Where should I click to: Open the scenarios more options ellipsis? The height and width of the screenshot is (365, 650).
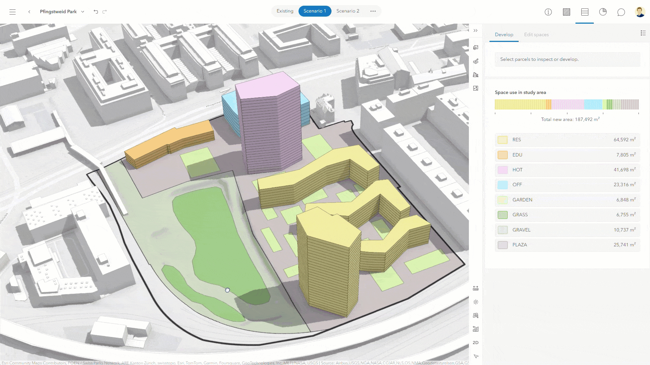click(x=373, y=11)
